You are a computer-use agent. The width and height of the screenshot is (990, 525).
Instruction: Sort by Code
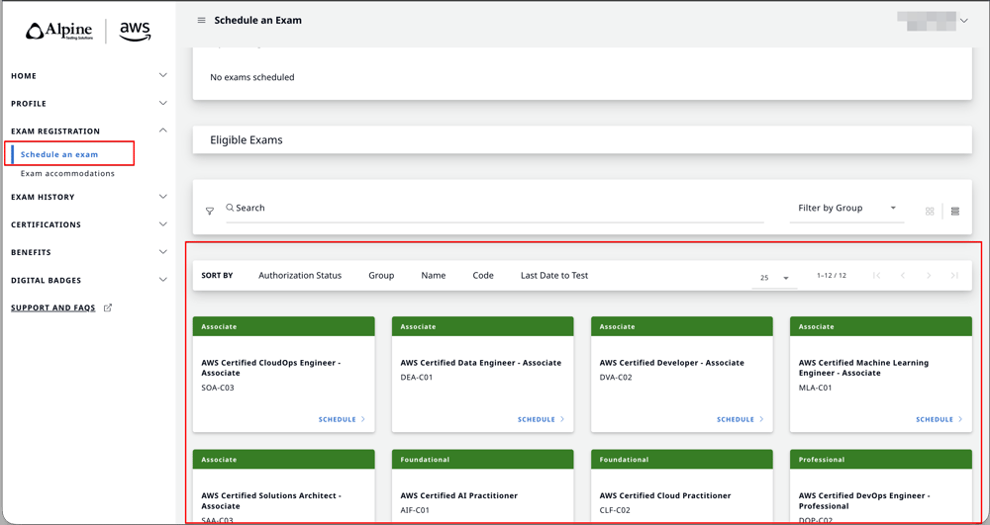point(483,276)
